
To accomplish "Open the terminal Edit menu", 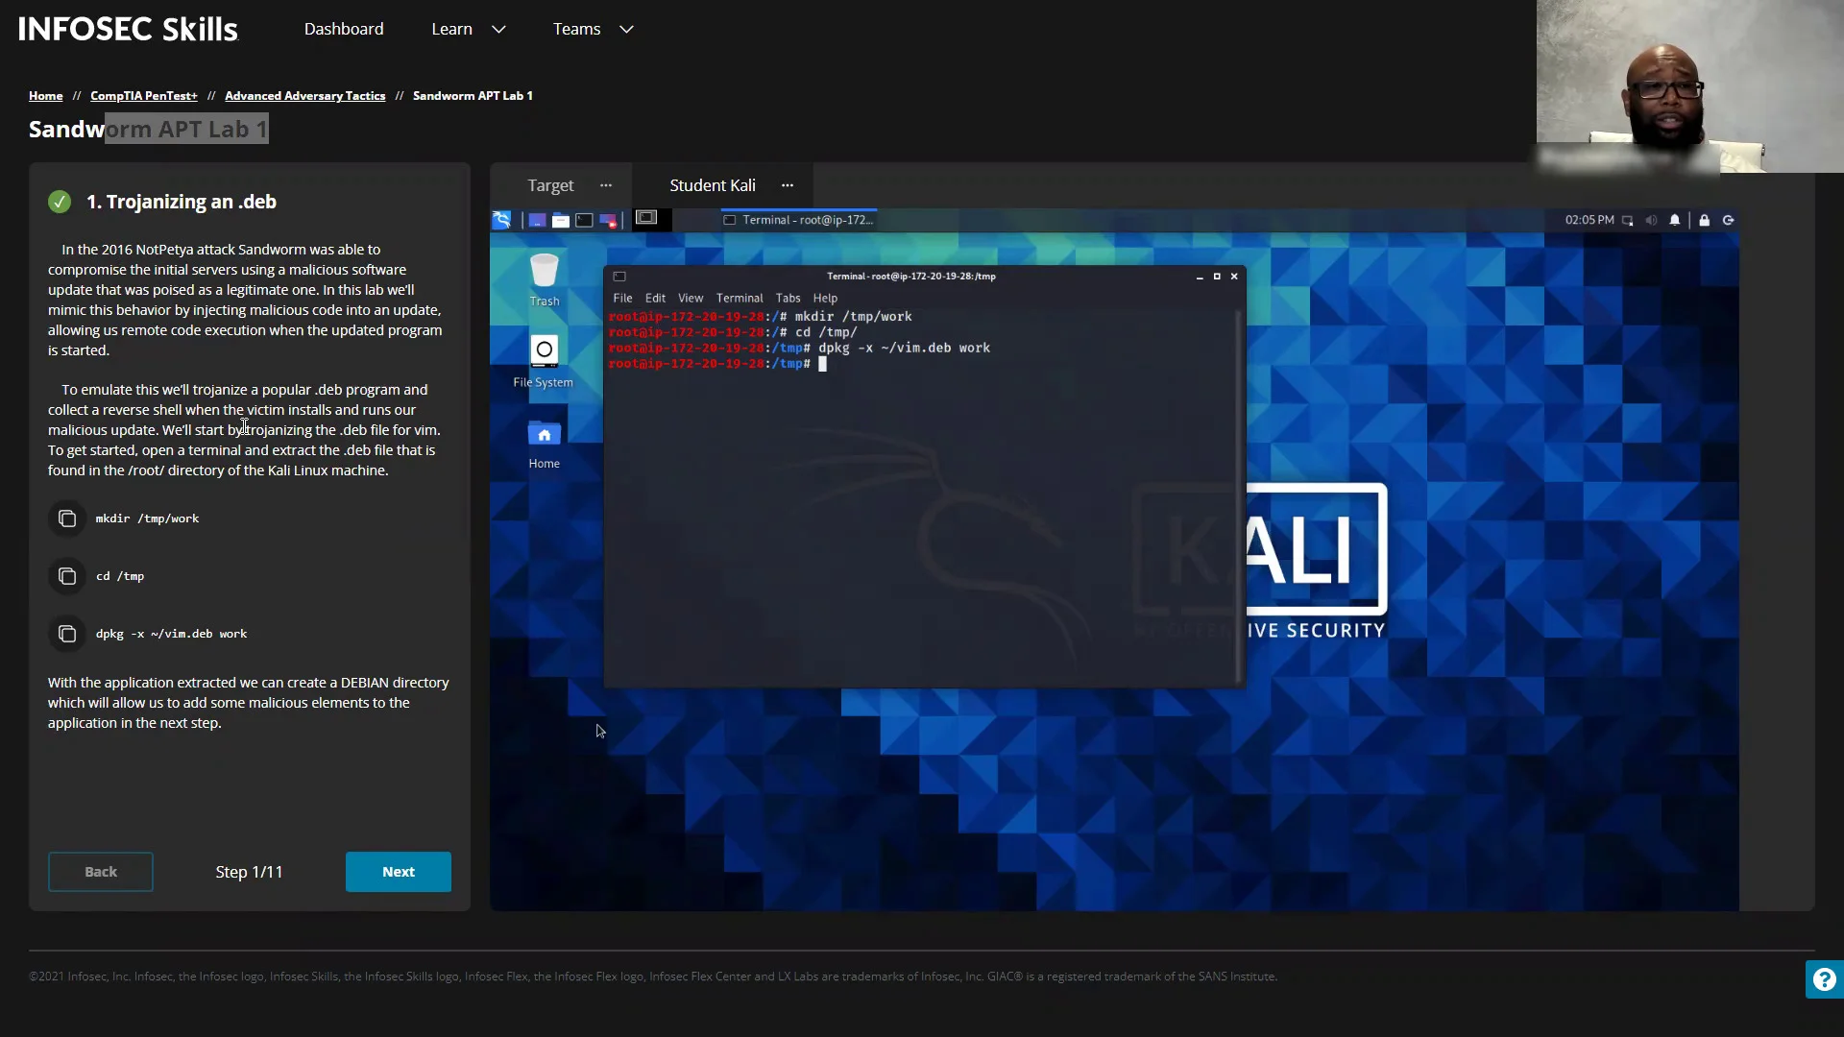I will click(x=655, y=299).
